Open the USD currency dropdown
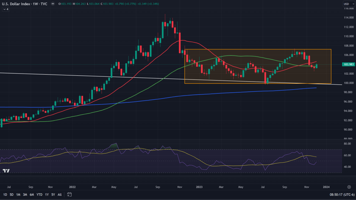 pos(348,4)
